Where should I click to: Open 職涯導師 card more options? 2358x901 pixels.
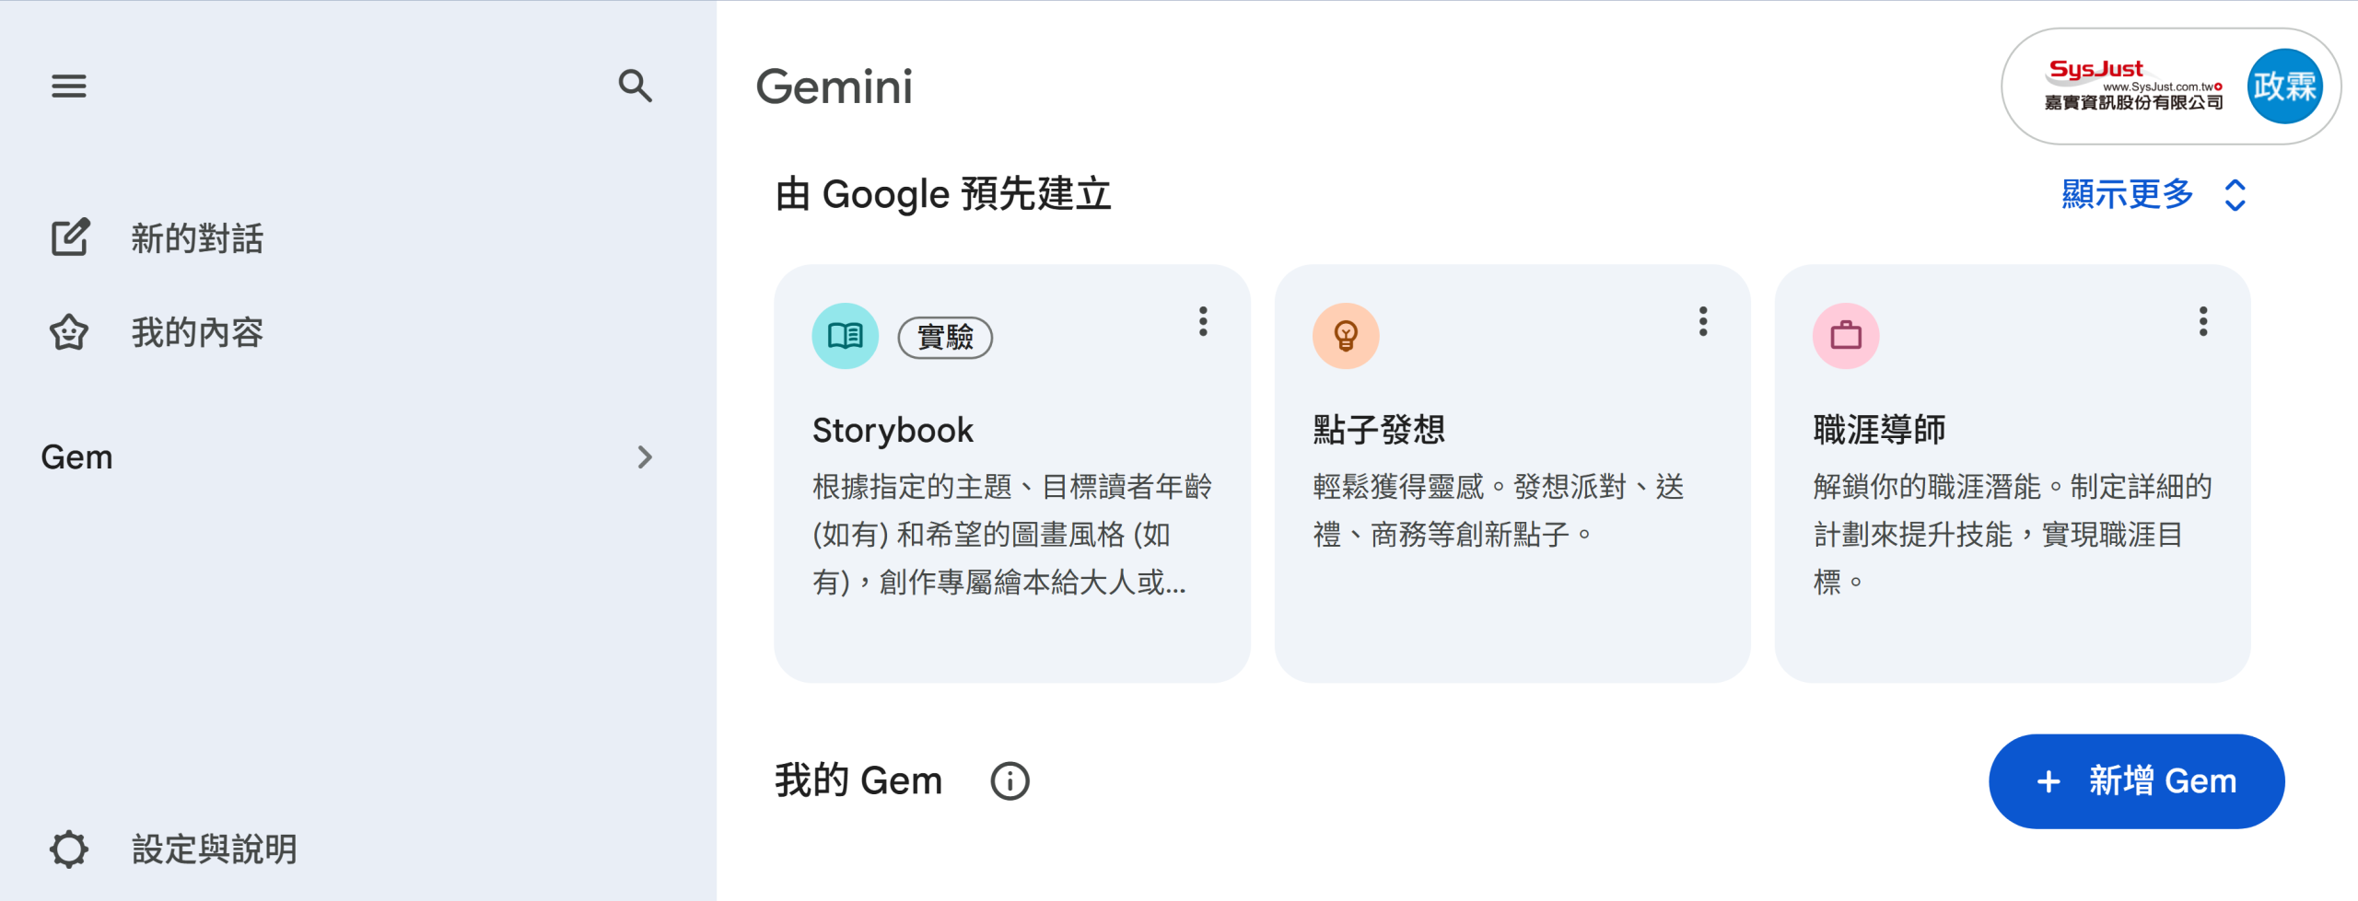pyautogui.click(x=2202, y=321)
